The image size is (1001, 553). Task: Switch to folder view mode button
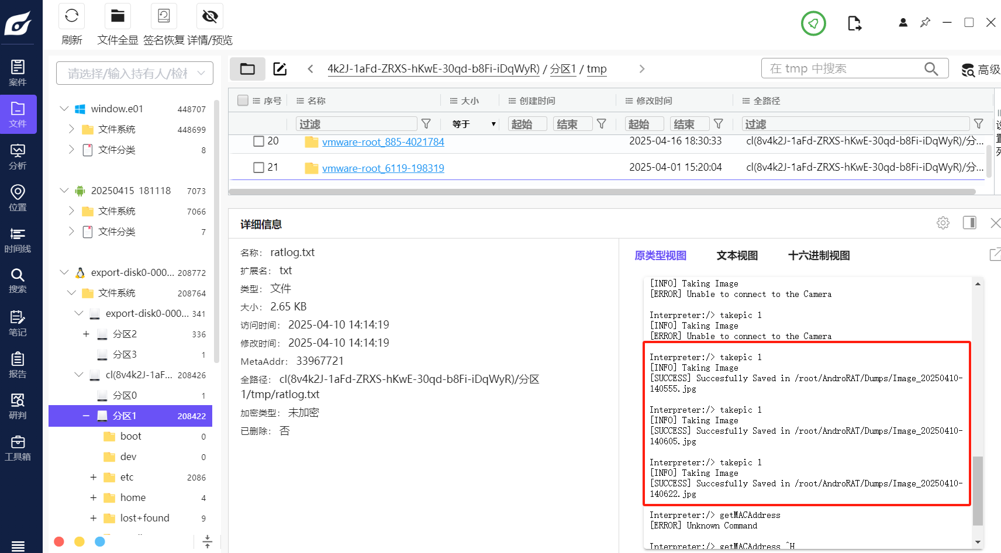point(247,69)
